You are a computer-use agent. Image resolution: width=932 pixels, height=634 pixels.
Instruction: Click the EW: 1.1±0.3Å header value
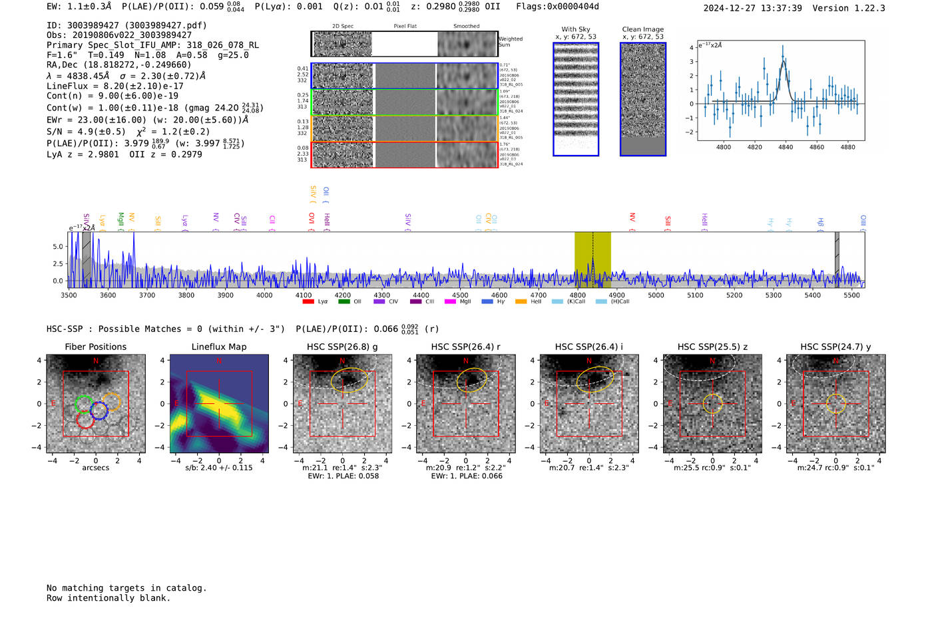coord(79,7)
